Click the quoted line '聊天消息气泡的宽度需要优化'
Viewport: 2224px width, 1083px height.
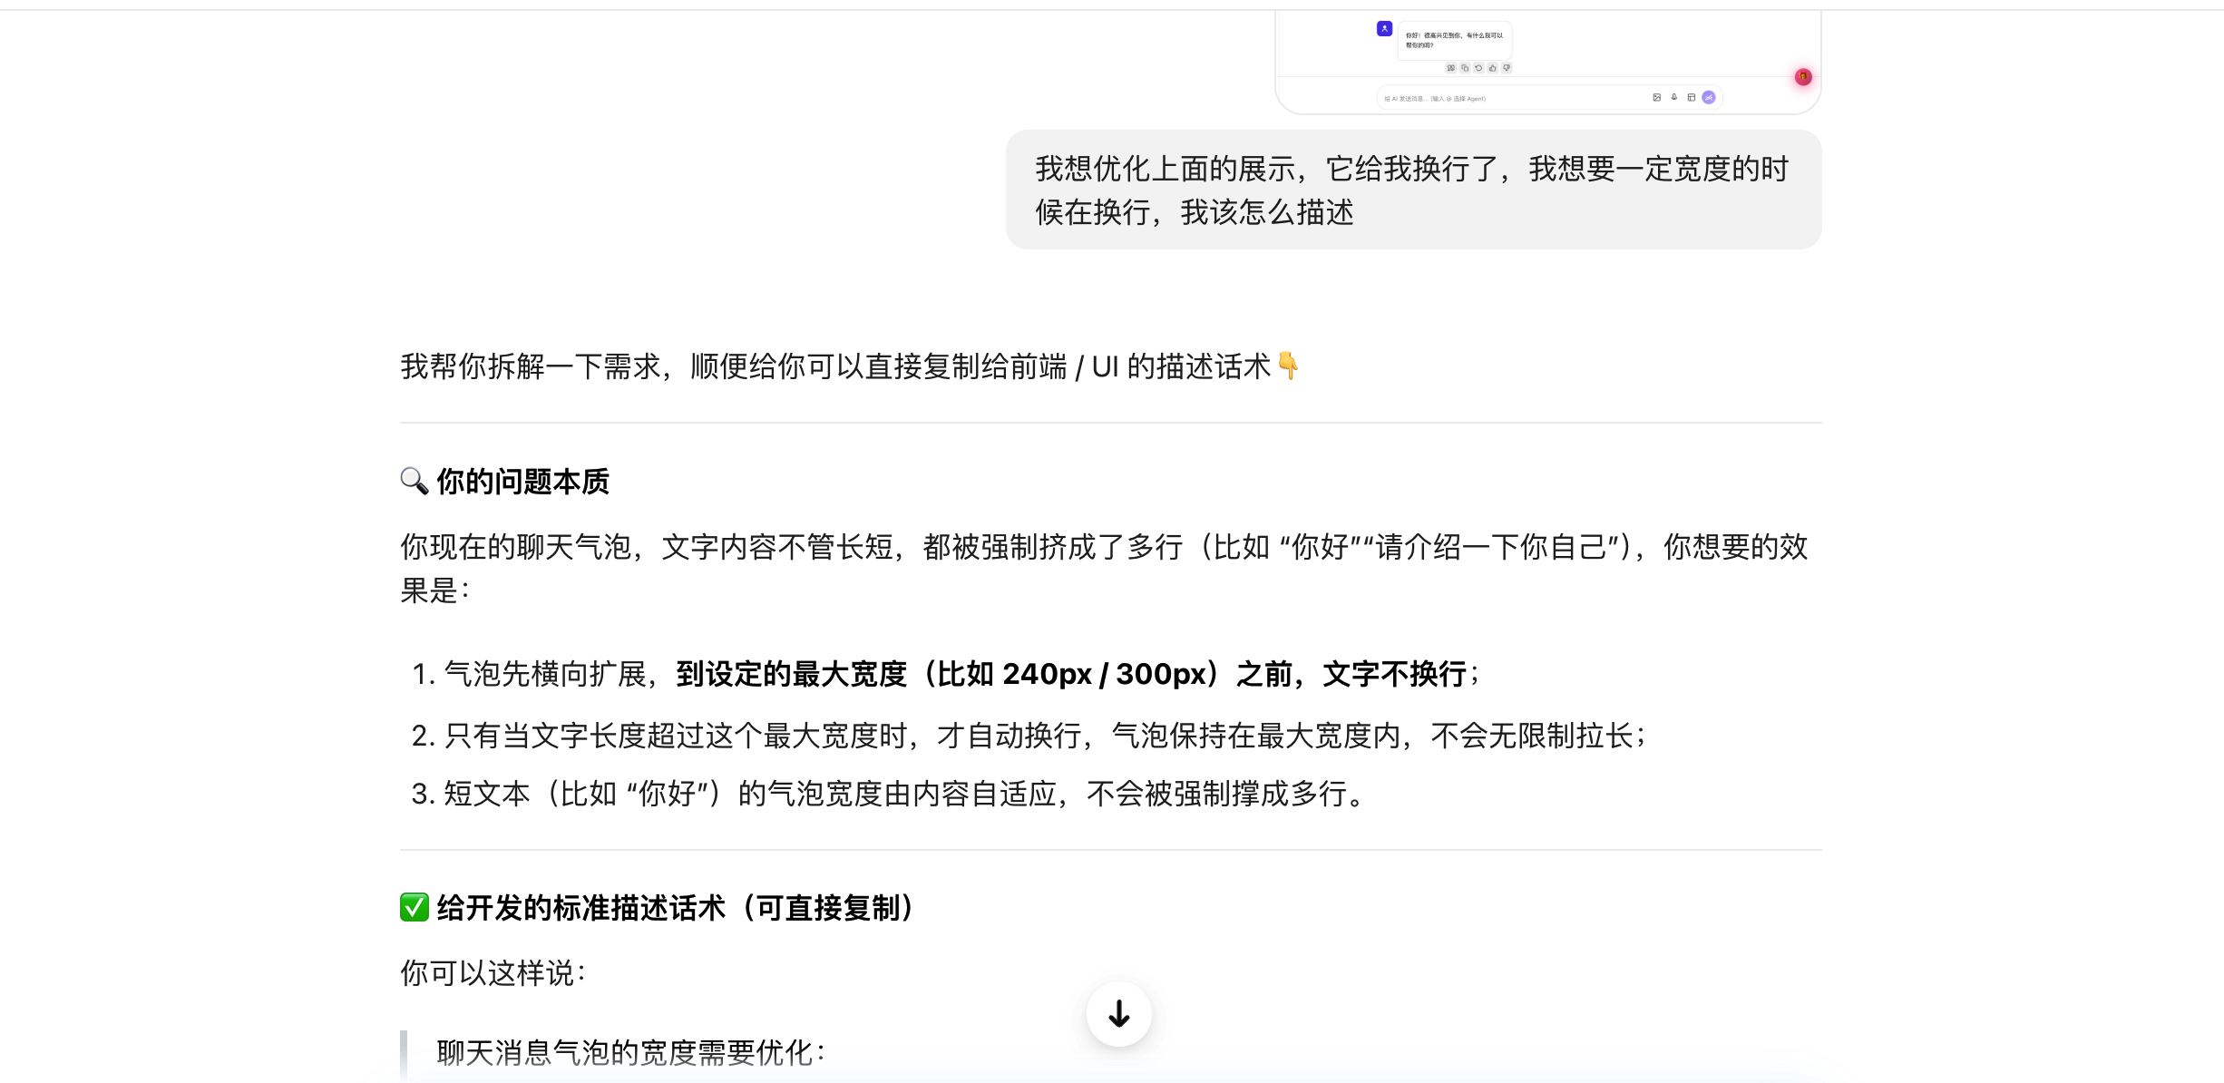(631, 1052)
